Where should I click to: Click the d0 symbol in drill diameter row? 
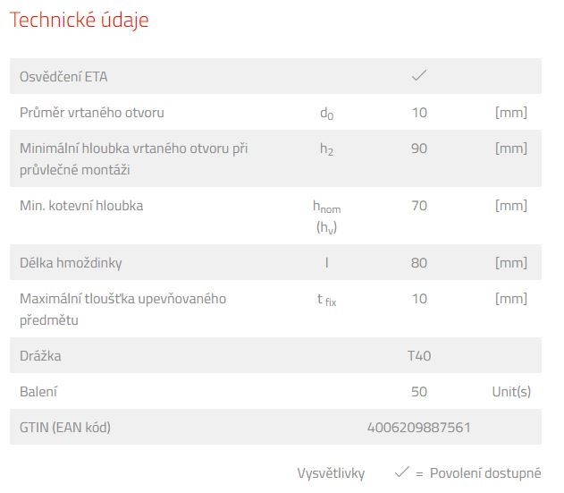pos(326,114)
